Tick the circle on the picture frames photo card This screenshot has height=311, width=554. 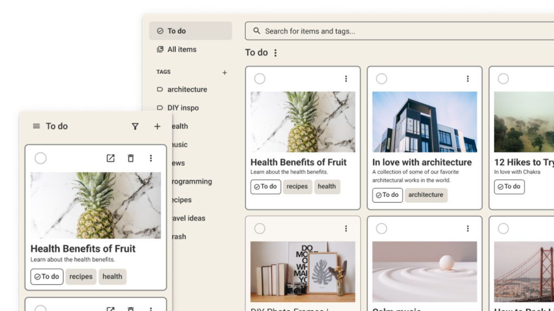(x=260, y=228)
